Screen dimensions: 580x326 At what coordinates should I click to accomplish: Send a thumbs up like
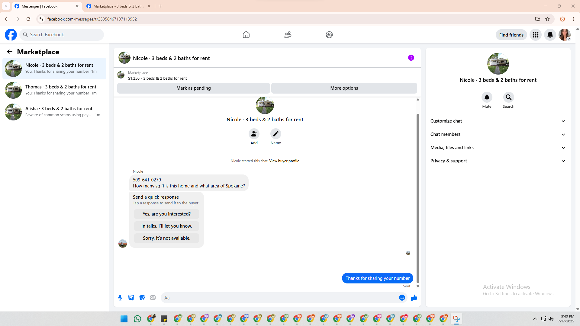pyautogui.click(x=414, y=298)
